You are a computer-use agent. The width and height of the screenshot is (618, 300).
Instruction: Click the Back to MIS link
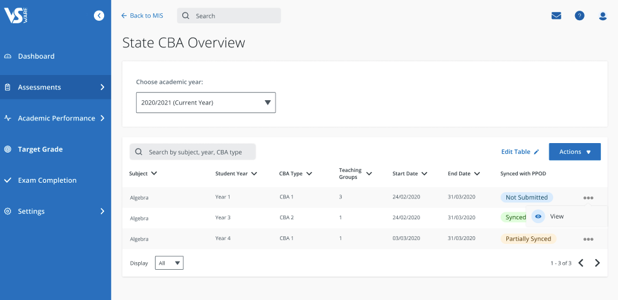142,16
